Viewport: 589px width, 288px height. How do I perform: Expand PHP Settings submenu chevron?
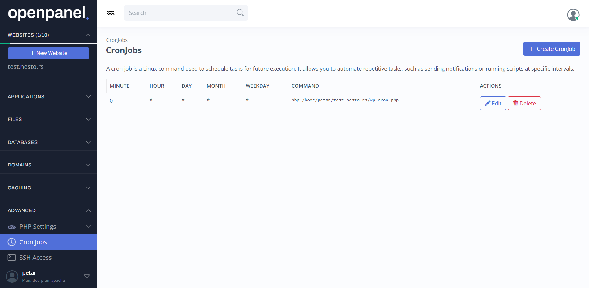[88, 227]
